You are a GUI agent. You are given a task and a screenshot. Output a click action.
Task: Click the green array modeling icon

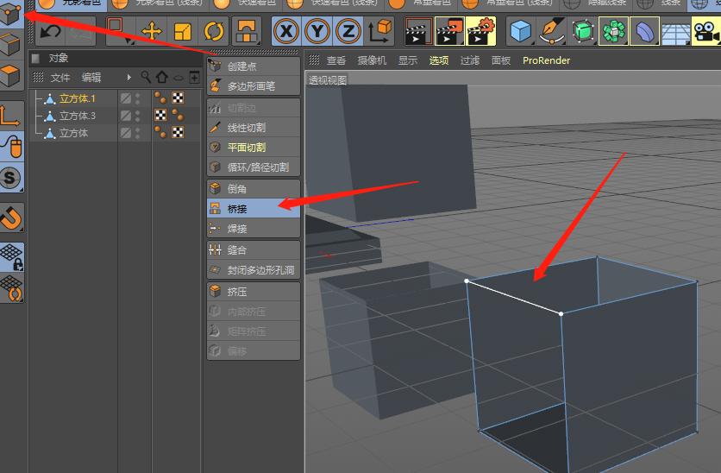click(614, 31)
